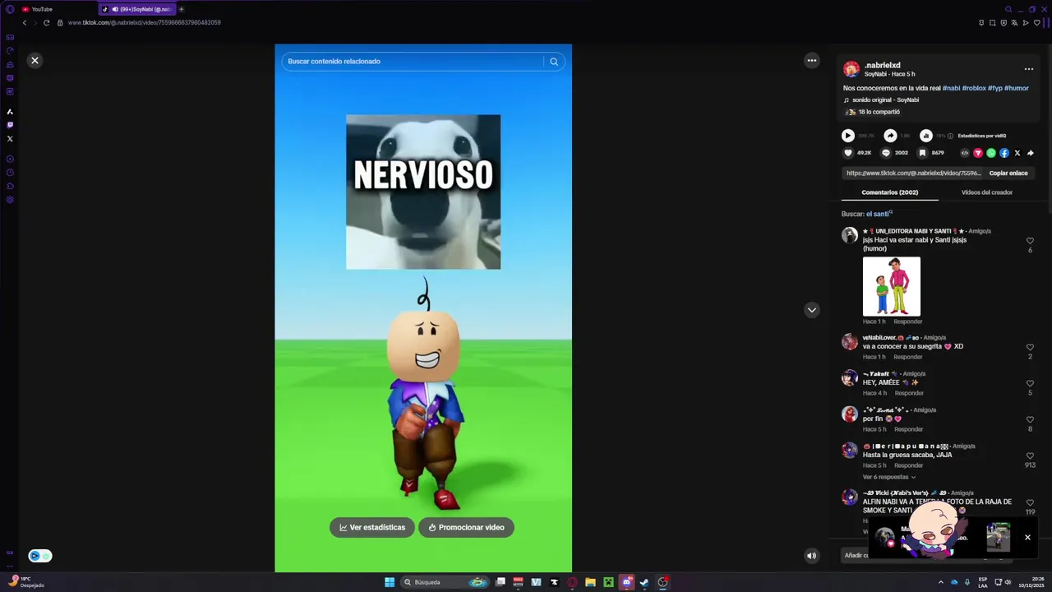
Task: Like the 'por fin' comment
Action: point(1030,419)
